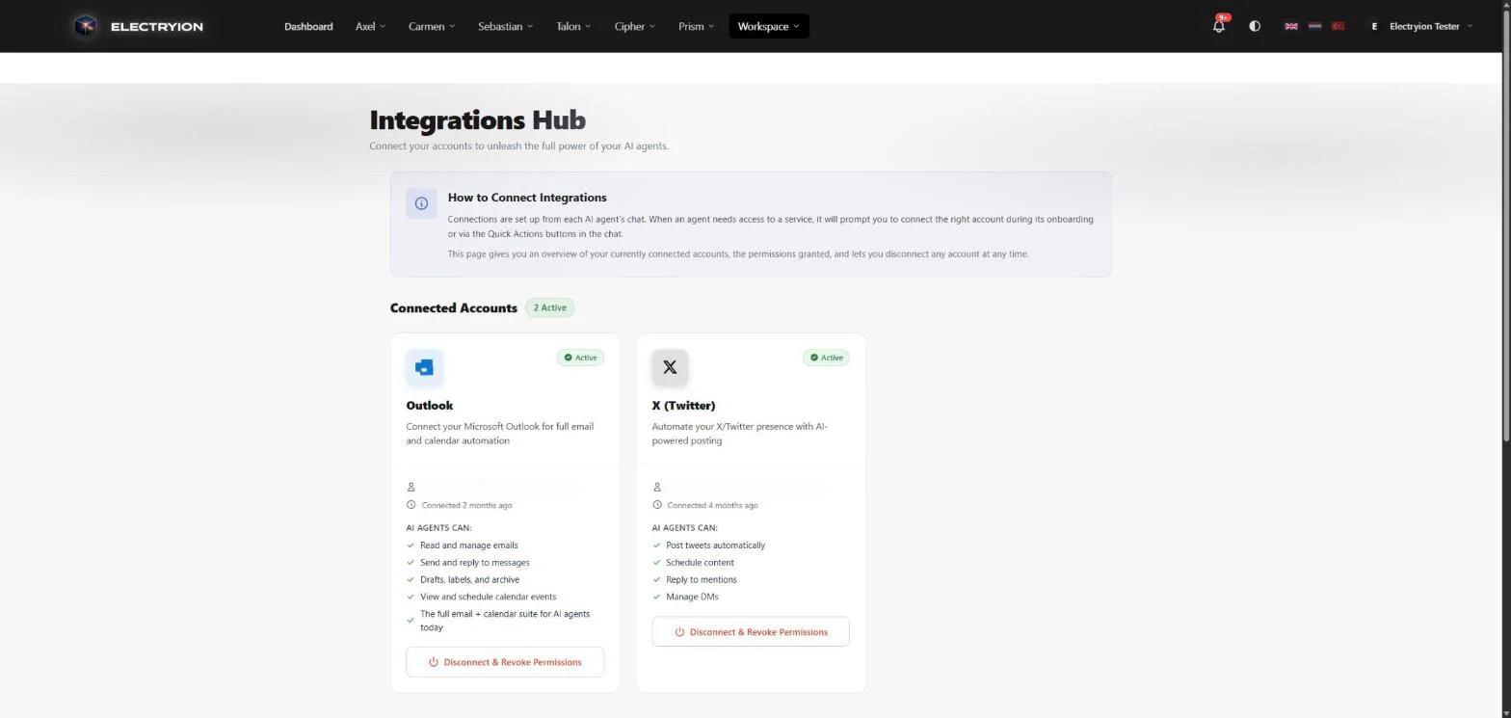Click checkmark beside Send and reply to messages

(x=411, y=563)
